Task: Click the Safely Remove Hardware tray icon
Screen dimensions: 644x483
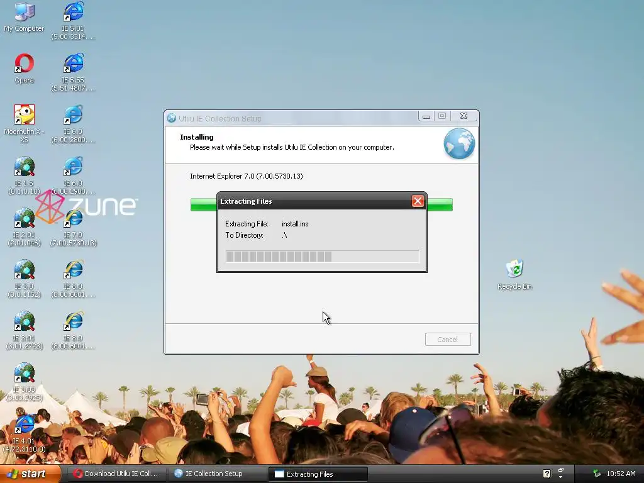Action: 597,474
